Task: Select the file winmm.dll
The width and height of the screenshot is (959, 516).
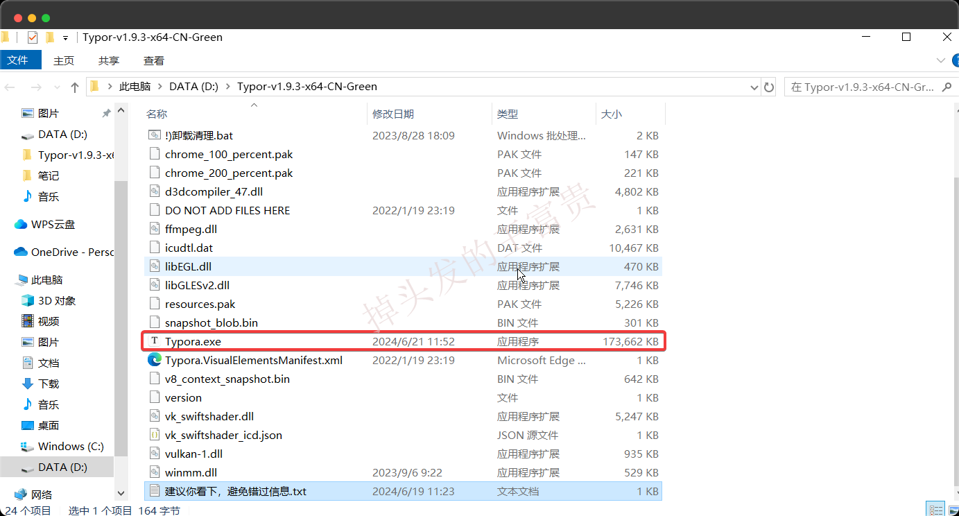Action: (403, 473)
